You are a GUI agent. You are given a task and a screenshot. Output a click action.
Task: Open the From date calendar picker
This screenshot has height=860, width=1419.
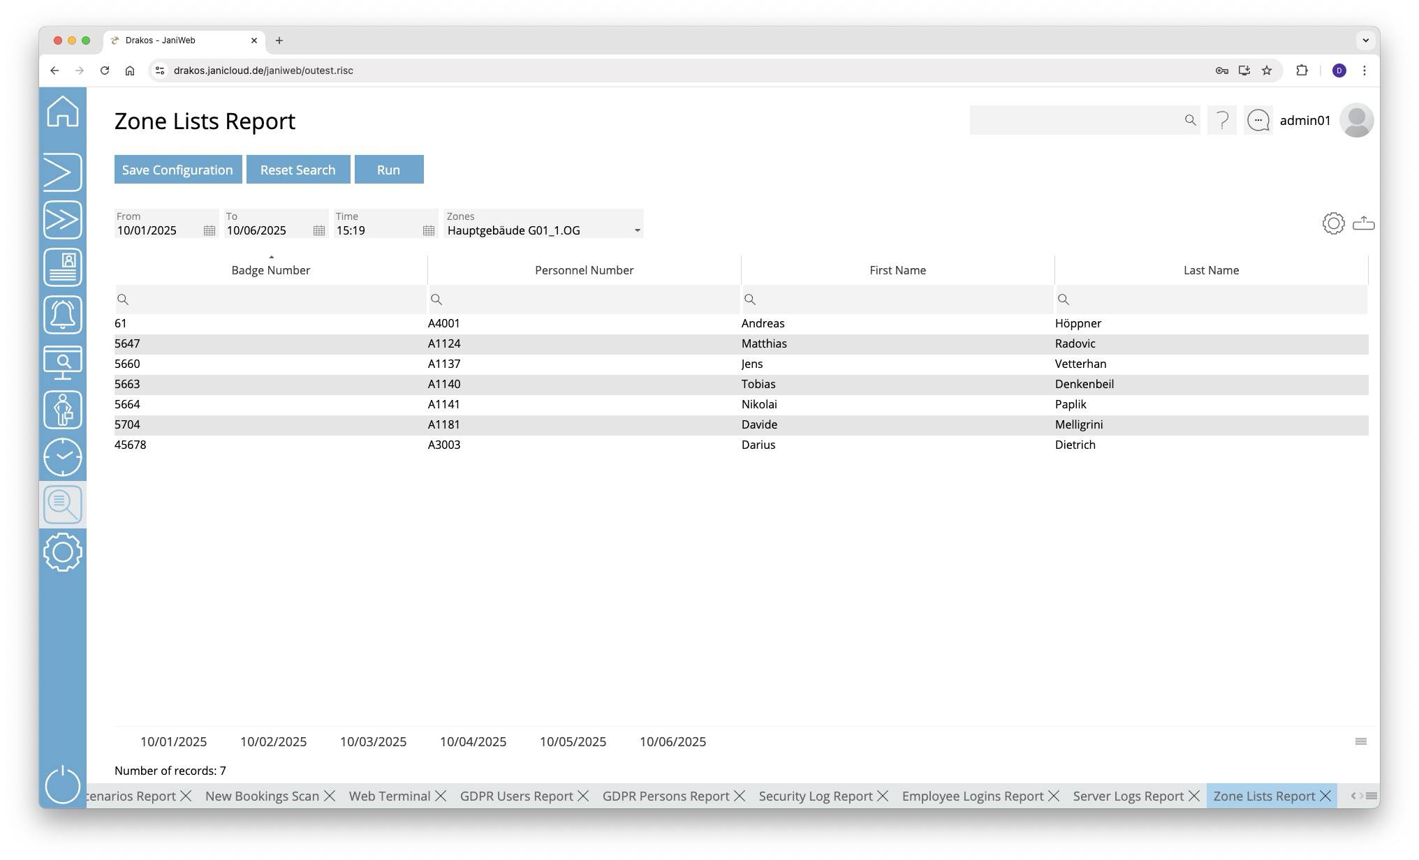click(209, 230)
